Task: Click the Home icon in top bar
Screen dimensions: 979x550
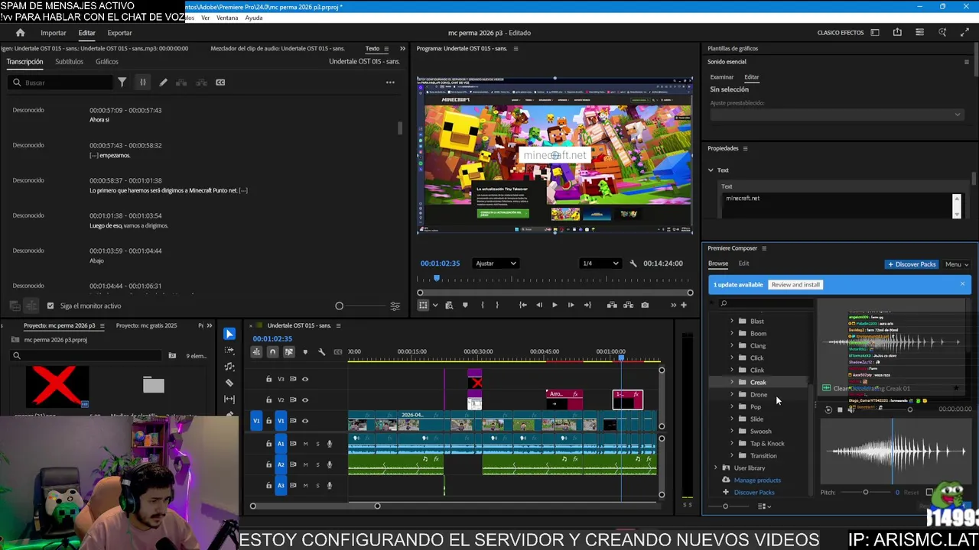Action: pyautogui.click(x=21, y=33)
